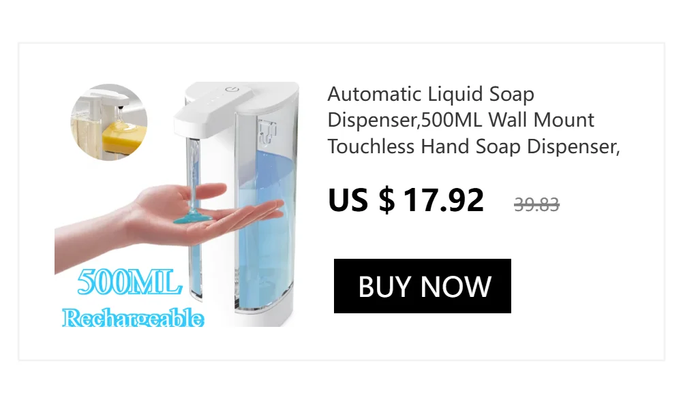Select the blue 500ML label on the image
This screenshot has height=395, width=683.
click(x=130, y=283)
